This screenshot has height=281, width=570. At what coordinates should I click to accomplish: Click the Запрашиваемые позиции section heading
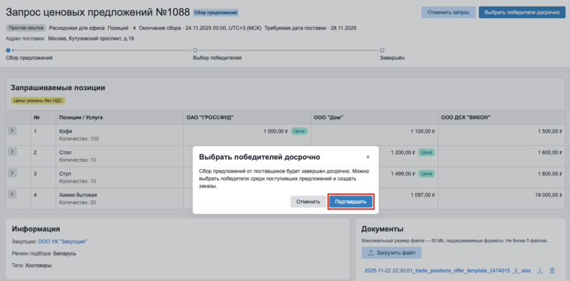coord(58,88)
